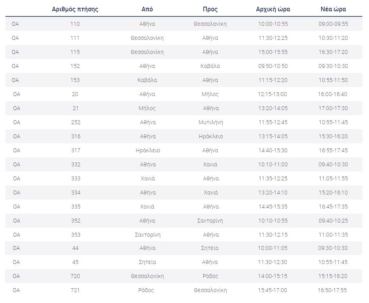Click the Μυτιλήνη destination cell
This screenshot has width=369, height=303.
coord(210,122)
